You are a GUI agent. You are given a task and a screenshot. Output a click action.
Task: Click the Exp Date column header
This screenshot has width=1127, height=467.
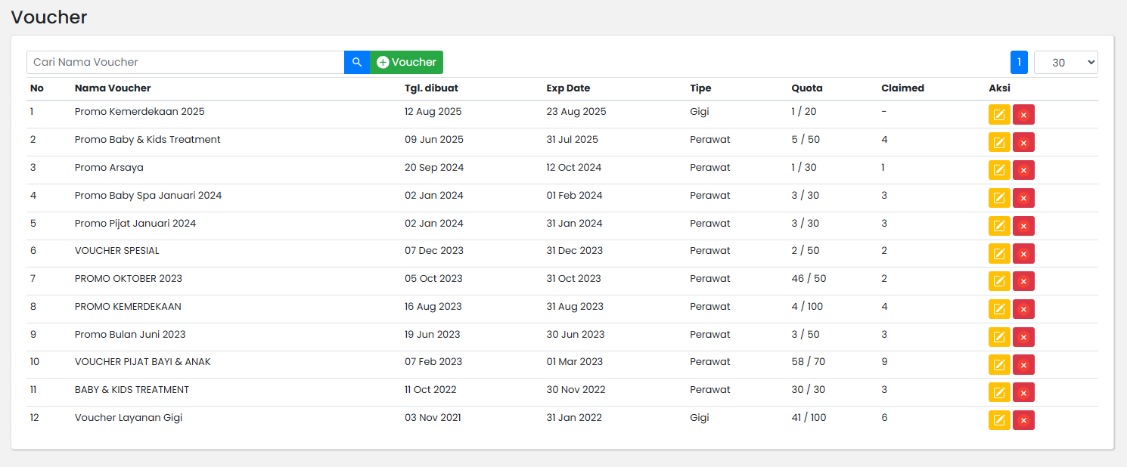(x=568, y=88)
